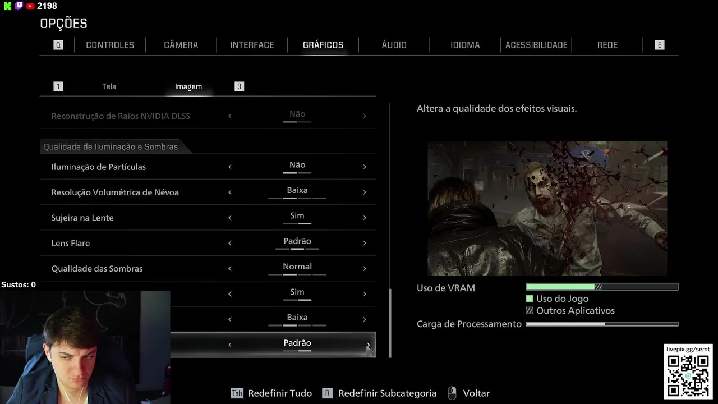Click the Normal value of Qualidade das Sombras
This screenshot has width=718, height=404.
tap(297, 267)
